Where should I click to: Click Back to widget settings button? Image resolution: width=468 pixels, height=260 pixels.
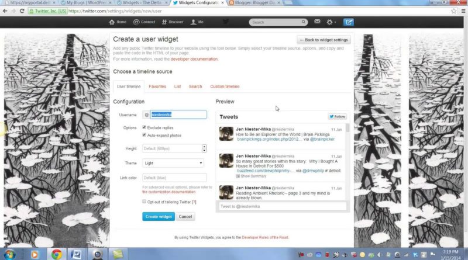point(324,40)
